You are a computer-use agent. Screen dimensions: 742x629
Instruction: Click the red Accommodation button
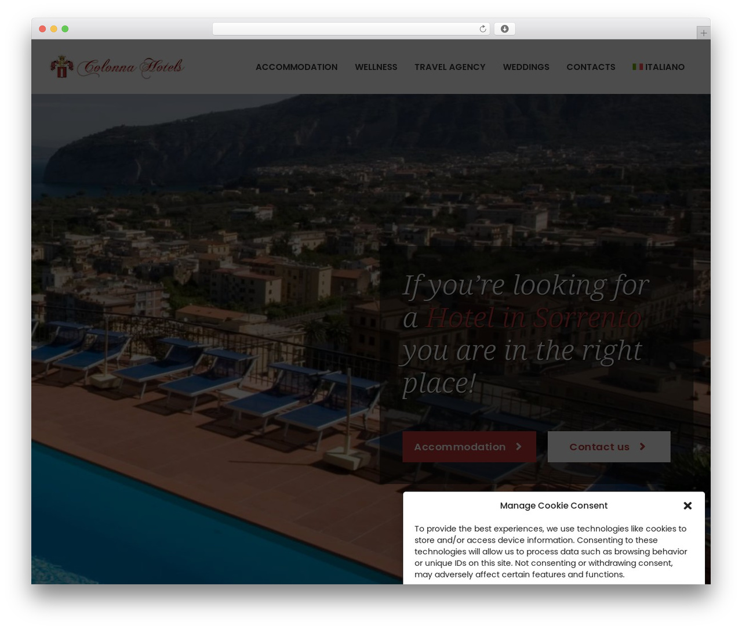pyautogui.click(x=469, y=447)
